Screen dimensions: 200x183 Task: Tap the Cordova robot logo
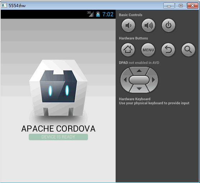(x=58, y=88)
